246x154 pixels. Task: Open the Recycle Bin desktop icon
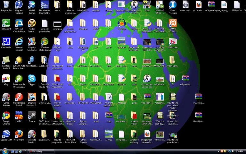6,5
